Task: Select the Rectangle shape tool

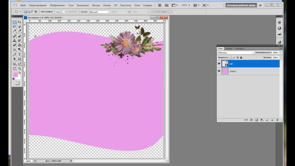Action: click(x=19, y=59)
